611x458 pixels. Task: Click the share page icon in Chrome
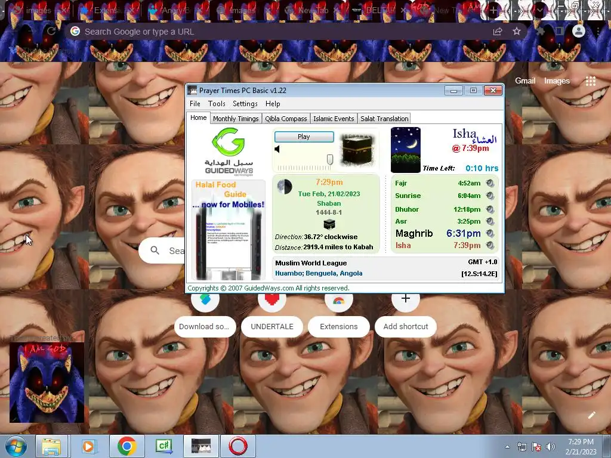[x=498, y=32]
